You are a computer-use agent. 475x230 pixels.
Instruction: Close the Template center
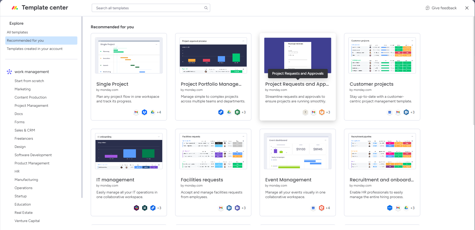(x=467, y=8)
